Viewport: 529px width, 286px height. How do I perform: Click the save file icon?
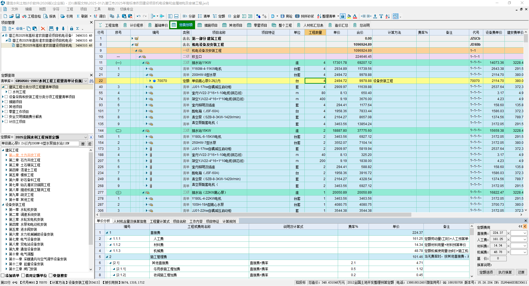click(17, 16)
